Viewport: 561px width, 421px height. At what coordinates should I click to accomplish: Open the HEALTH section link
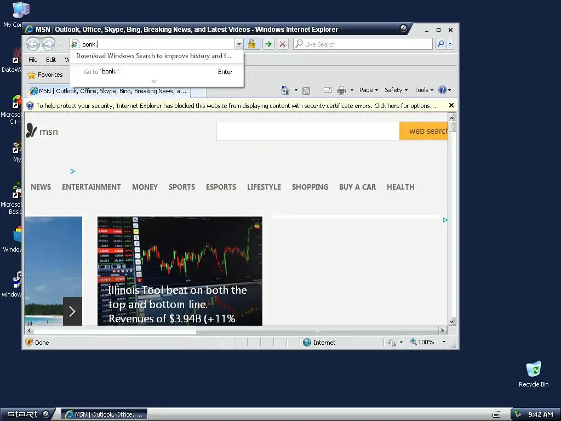pos(400,187)
